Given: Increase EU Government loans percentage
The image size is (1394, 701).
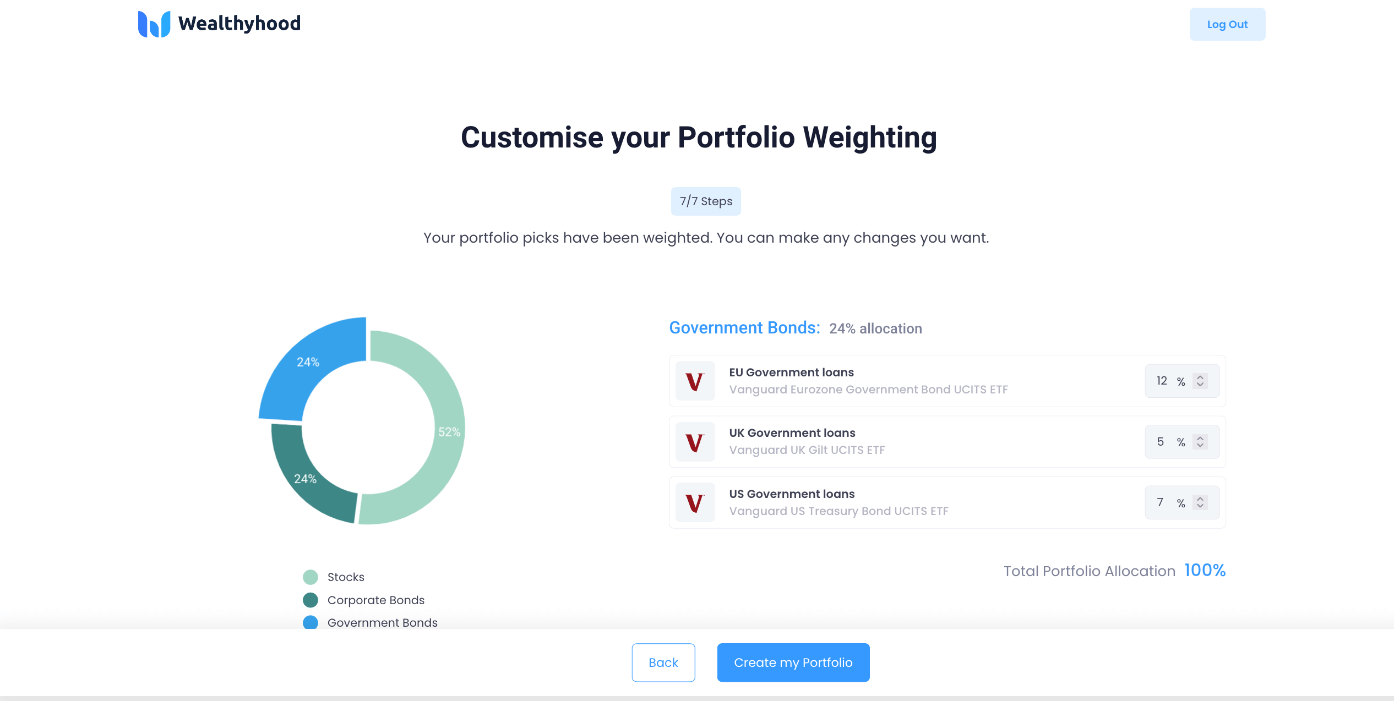Looking at the screenshot, I should (1200, 377).
